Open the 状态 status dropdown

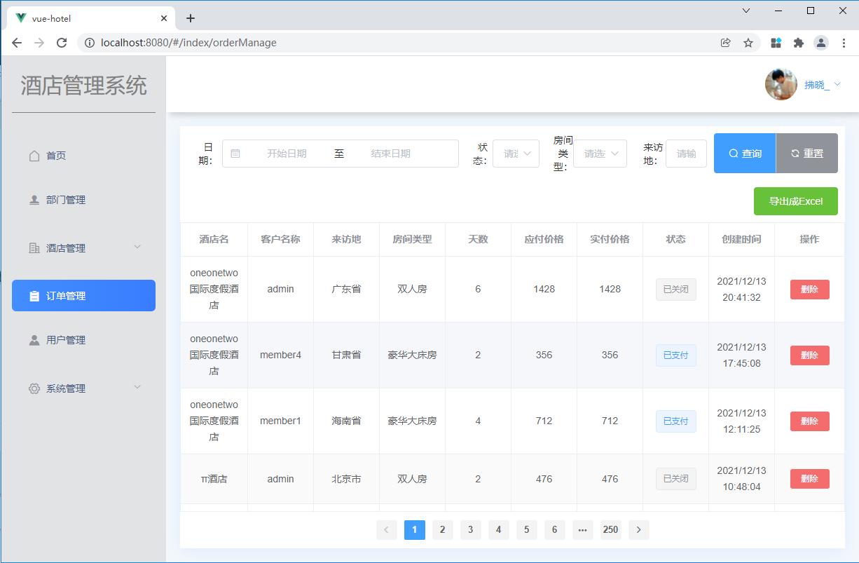(516, 153)
